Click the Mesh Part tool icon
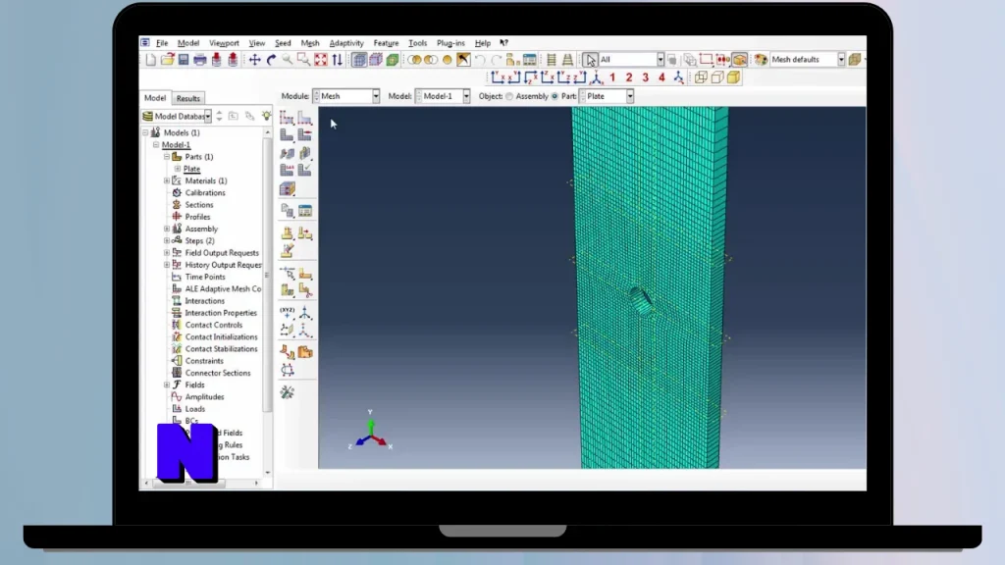Viewport: 1005px width, 565px height. coord(287,135)
